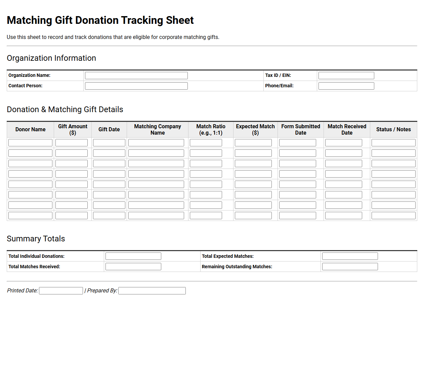The width and height of the screenshot is (424, 376).
Task: Focus the second row Donor Name field
Action: click(x=30, y=153)
